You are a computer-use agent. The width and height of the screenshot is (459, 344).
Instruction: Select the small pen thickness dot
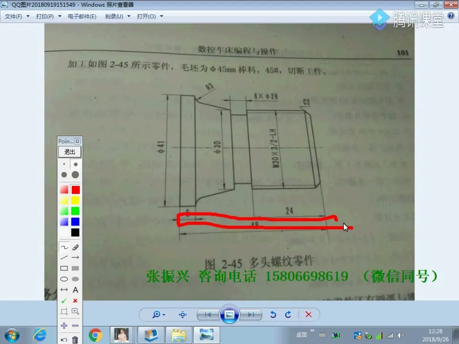[64, 164]
